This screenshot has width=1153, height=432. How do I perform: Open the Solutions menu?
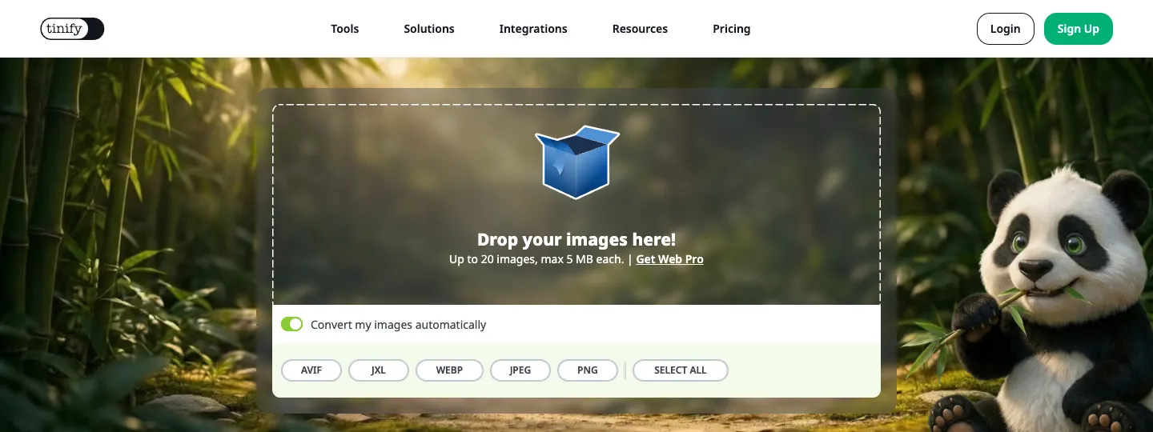pos(429,29)
